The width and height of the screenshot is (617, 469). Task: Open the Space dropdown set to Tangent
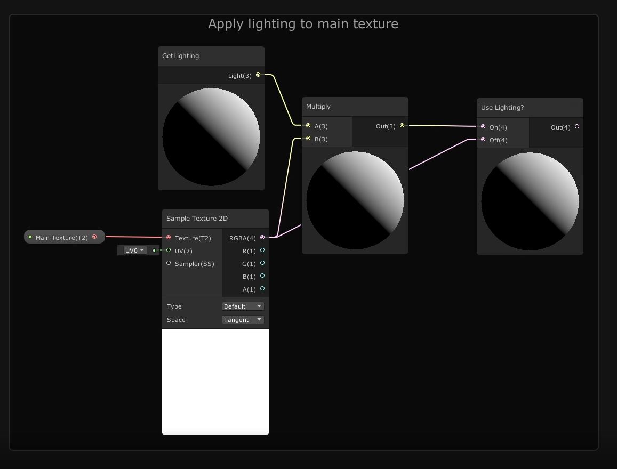[243, 320]
